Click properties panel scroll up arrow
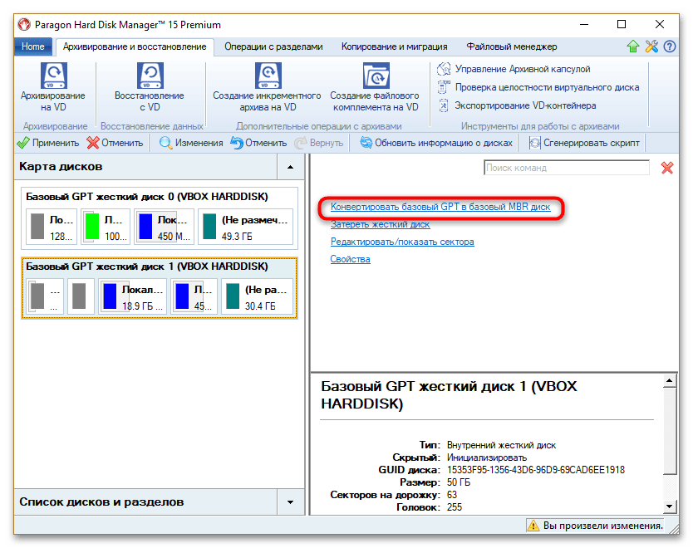This screenshot has height=548, width=693. (x=670, y=381)
